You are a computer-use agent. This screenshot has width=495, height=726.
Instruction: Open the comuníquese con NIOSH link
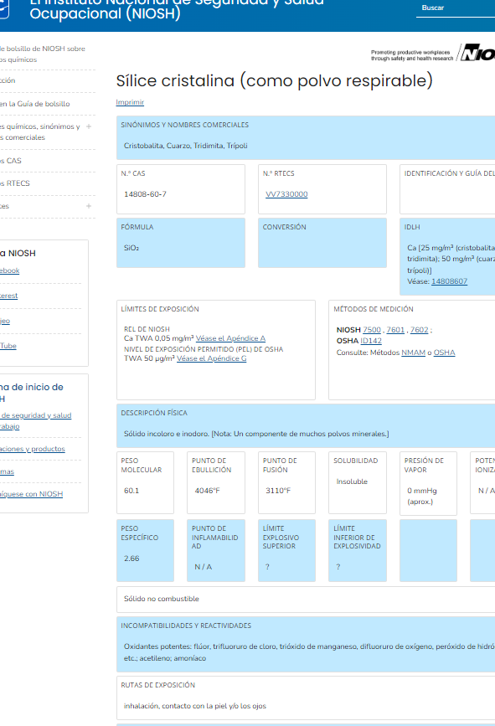tap(32, 494)
